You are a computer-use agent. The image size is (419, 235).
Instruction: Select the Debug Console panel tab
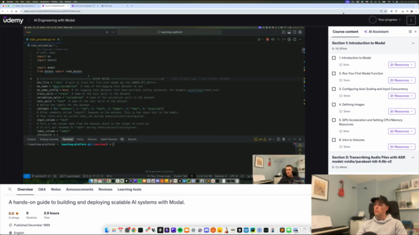click(x=49, y=139)
